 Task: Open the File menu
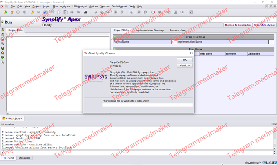tap(13, 6)
